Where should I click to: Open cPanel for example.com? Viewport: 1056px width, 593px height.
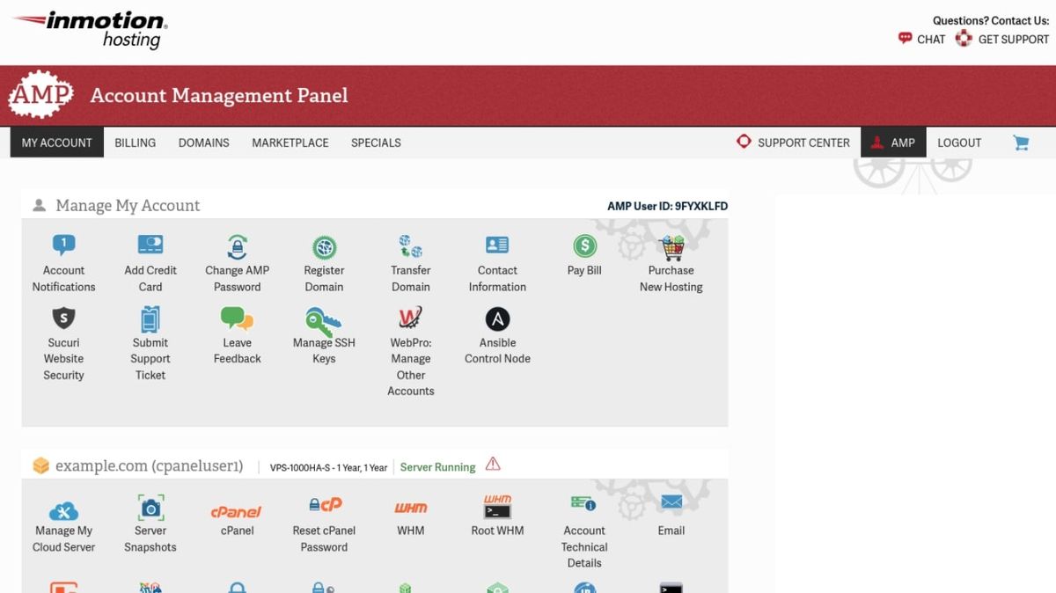(x=237, y=509)
